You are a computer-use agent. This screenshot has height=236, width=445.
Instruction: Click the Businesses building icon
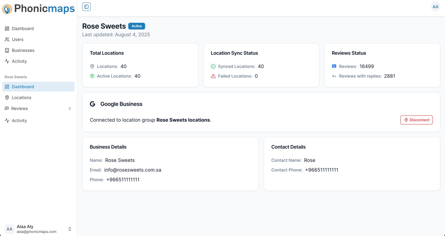(x=7, y=50)
